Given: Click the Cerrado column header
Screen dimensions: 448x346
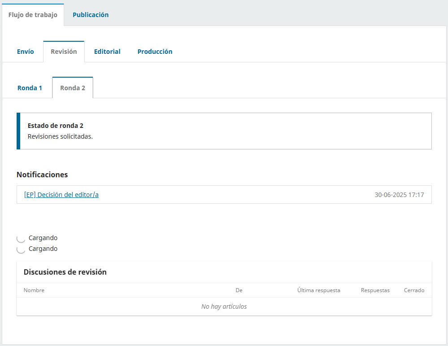Looking at the screenshot, I should pyautogui.click(x=414, y=290).
